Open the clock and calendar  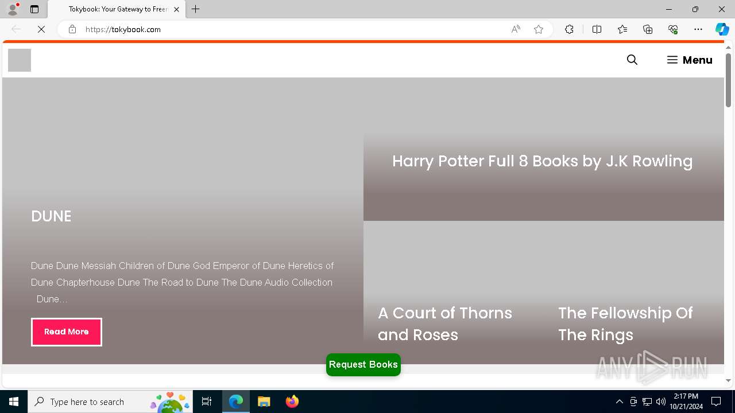click(x=686, y=402)
